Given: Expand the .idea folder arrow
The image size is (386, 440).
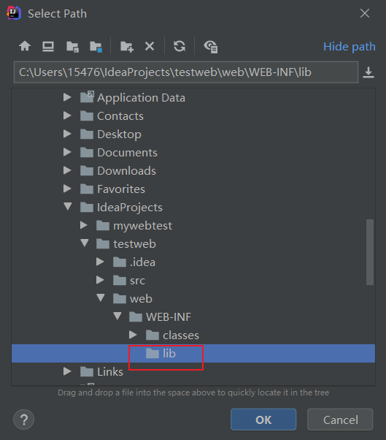Looking at the screenshot, I should coord(100,262).
